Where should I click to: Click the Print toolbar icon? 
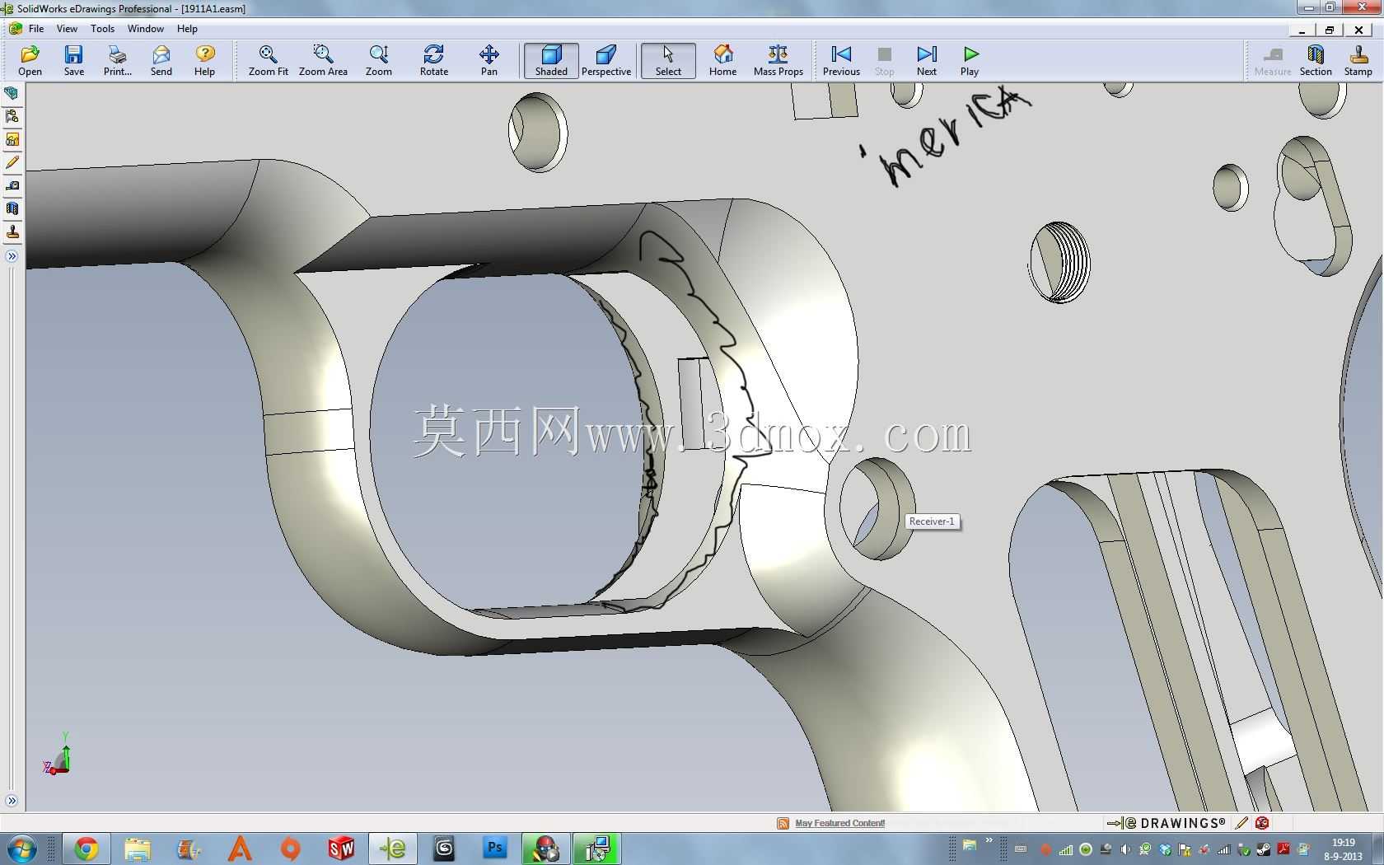[x=118, y=60]
